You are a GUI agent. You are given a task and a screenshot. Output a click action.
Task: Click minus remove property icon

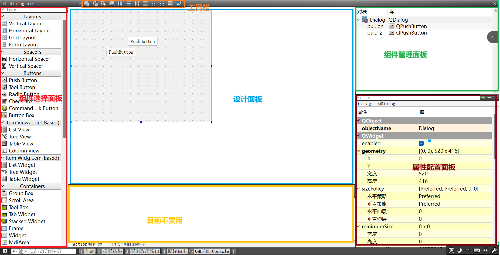[489, 98]
